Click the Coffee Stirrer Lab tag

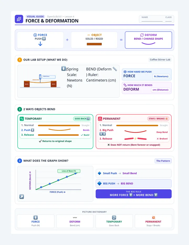(160, 60)
